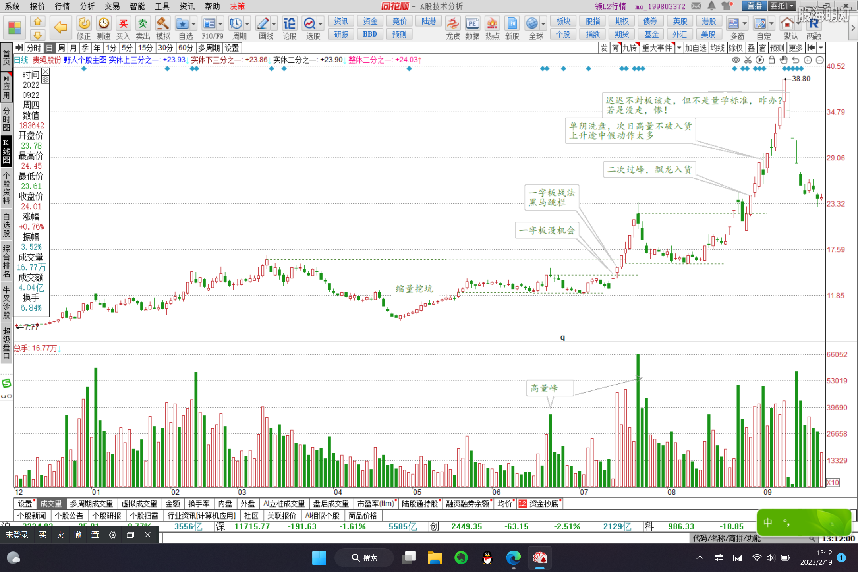Click the left yellow back arrow
This screenshot has height=572, width=858.
coord(60,27)
